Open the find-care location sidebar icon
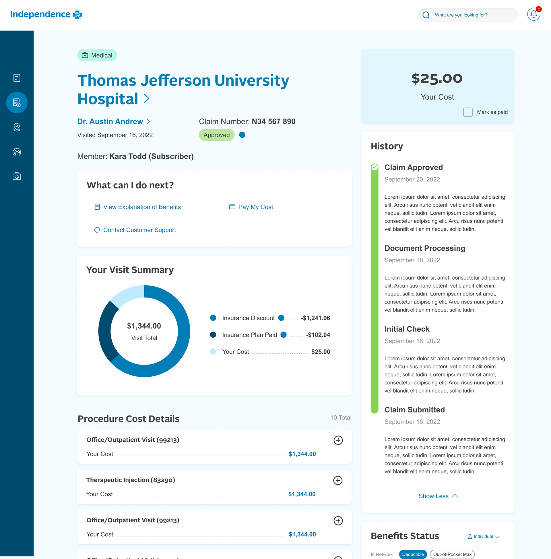Viewport: 551px width, 559px height. 17,127
